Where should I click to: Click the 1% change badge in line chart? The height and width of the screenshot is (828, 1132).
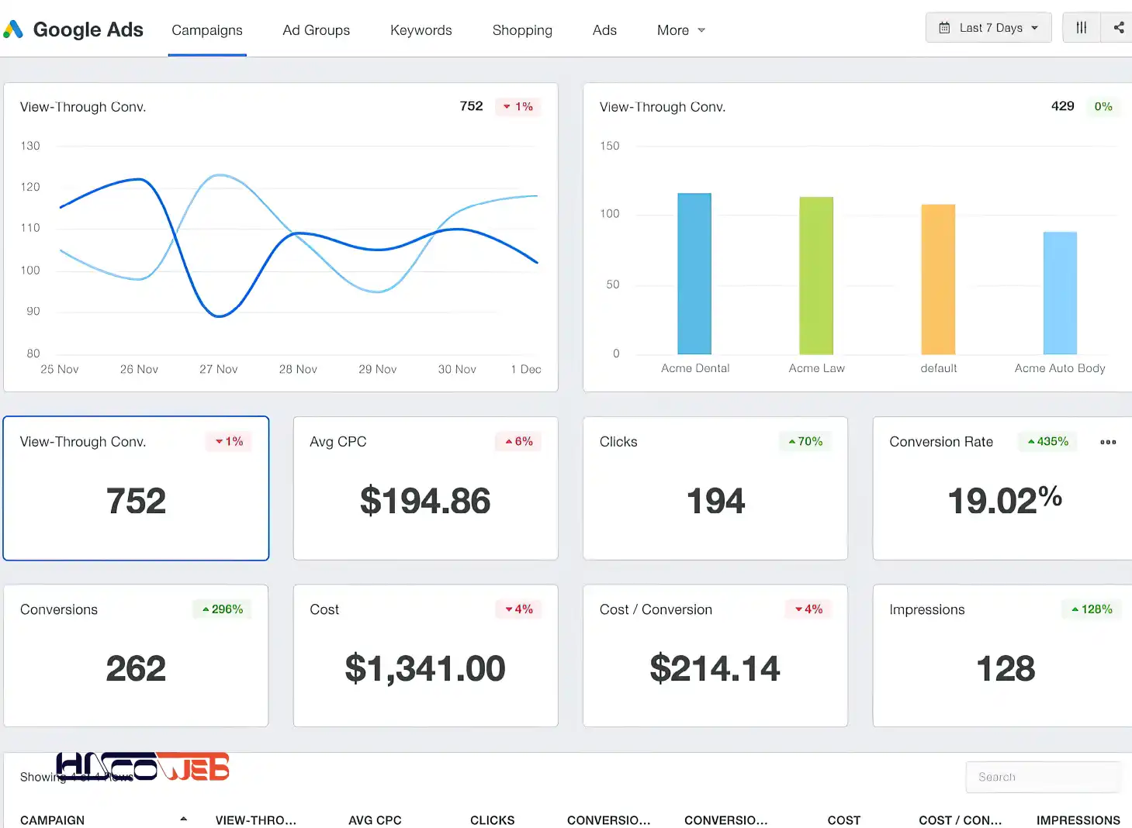pos(518,107)
